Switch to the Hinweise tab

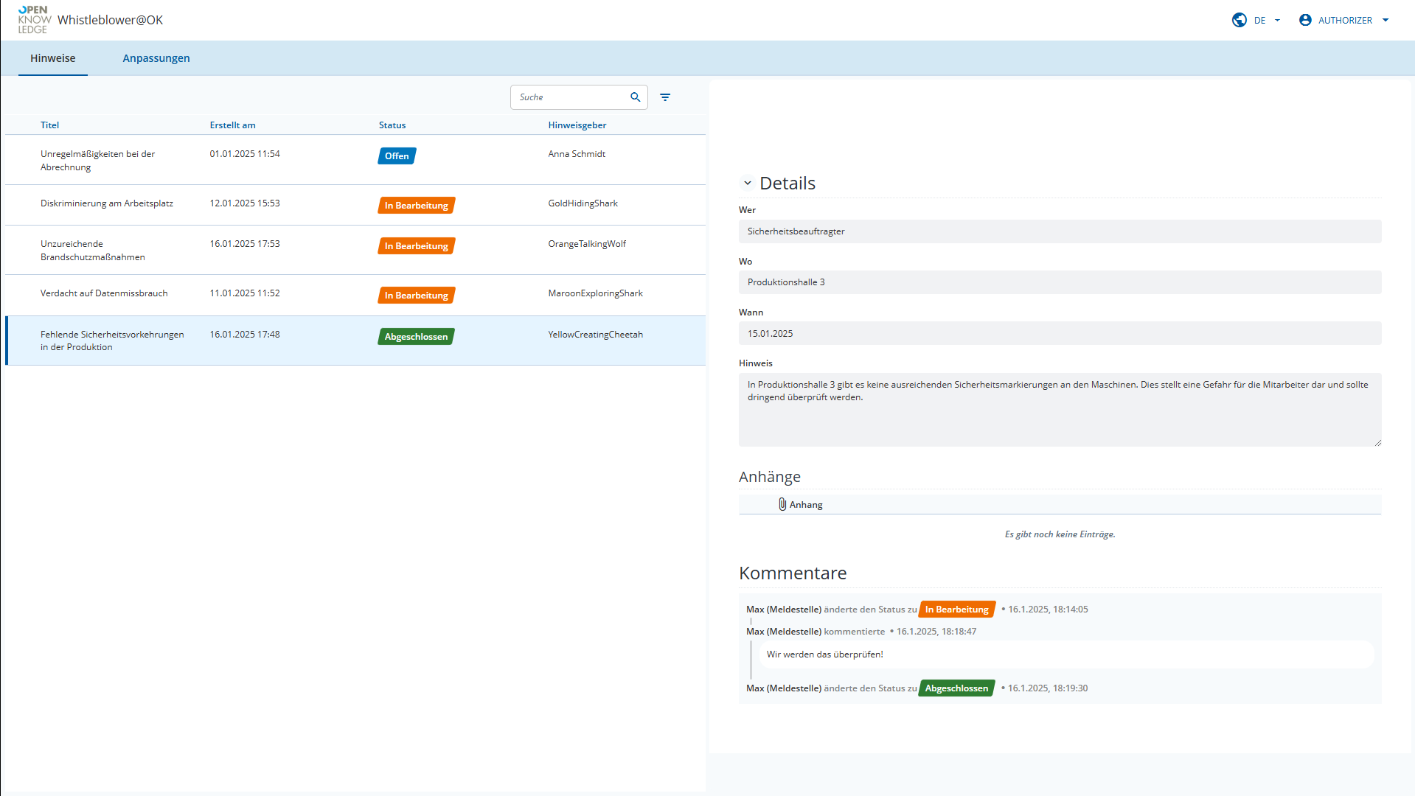tap(52, 58)
